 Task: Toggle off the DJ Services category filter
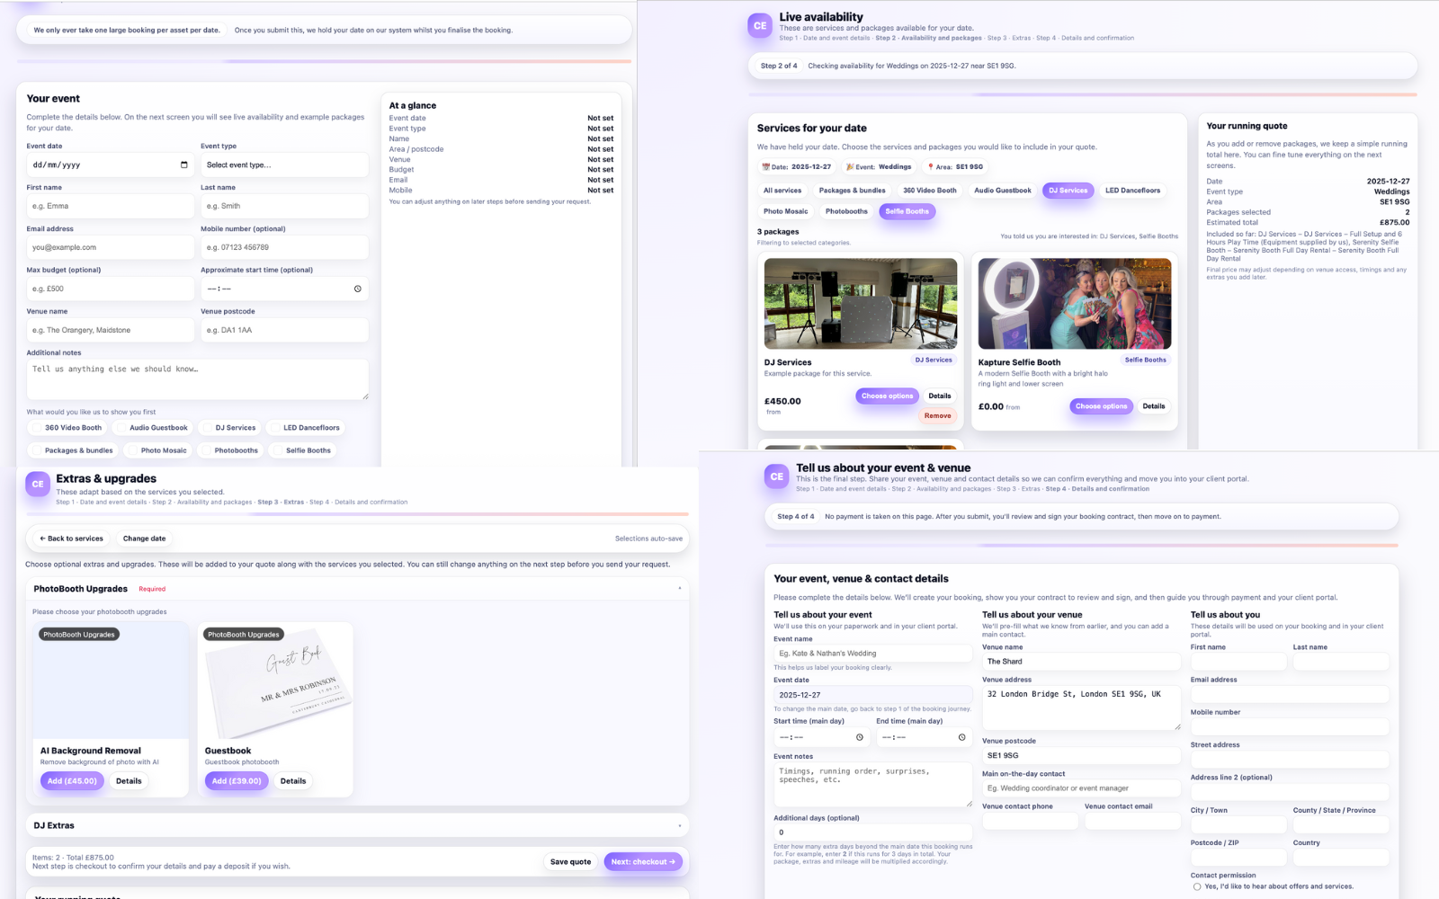point(1067,190)
